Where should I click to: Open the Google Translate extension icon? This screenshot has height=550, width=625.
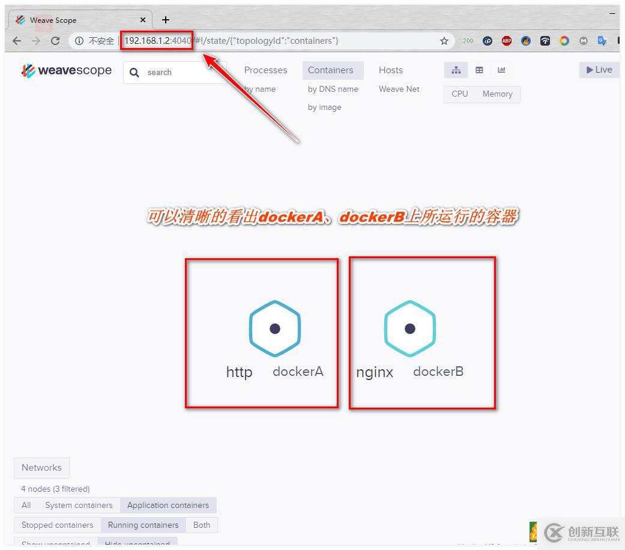coord(602,41)
